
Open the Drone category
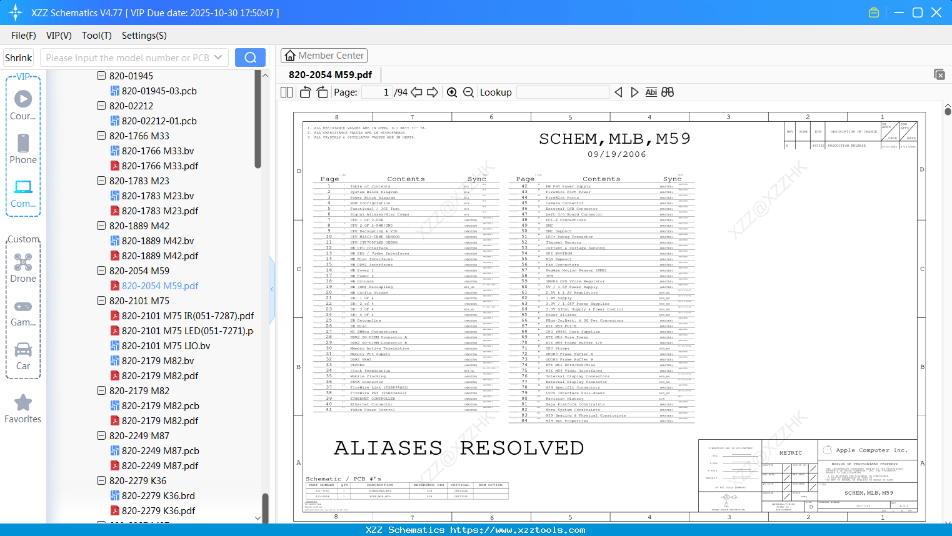tap(23, 268)
